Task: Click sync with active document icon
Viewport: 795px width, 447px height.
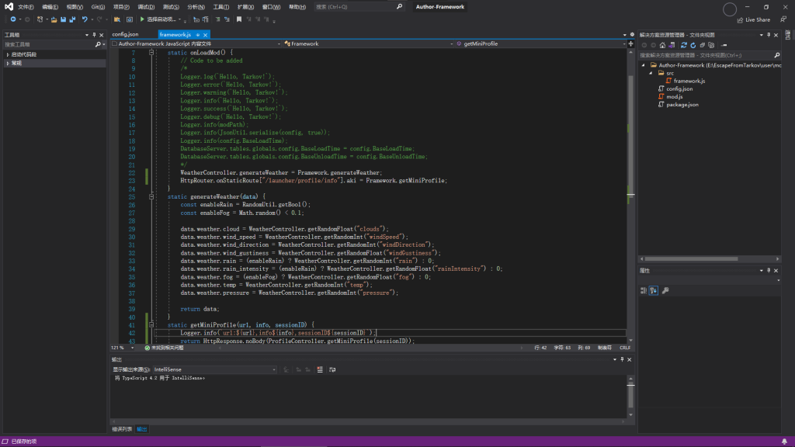Action: click(x=684, y=45)
